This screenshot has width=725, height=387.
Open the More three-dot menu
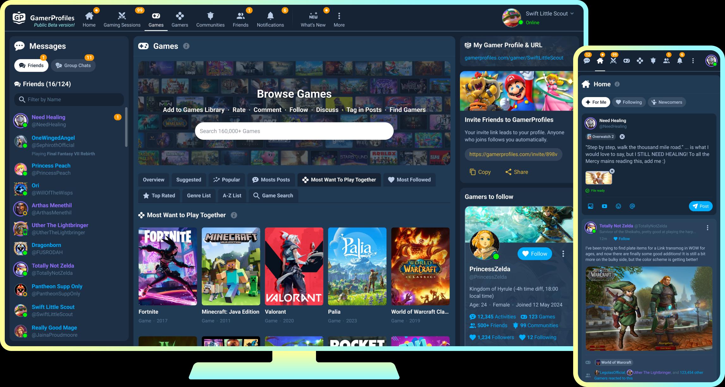339,20
